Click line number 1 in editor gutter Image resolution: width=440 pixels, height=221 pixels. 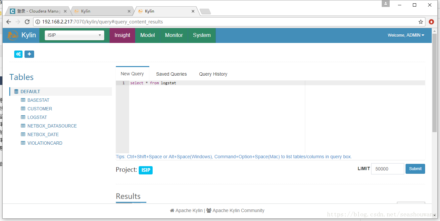coord(123,83)
